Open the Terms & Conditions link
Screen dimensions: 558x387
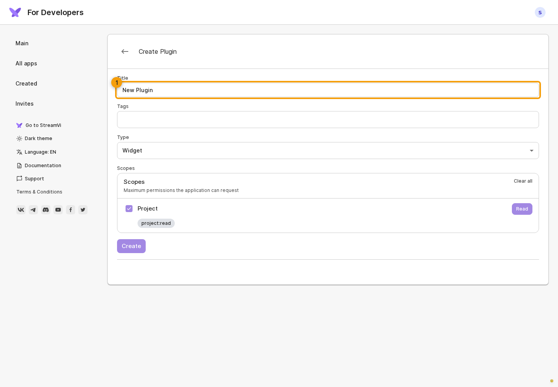39,192
